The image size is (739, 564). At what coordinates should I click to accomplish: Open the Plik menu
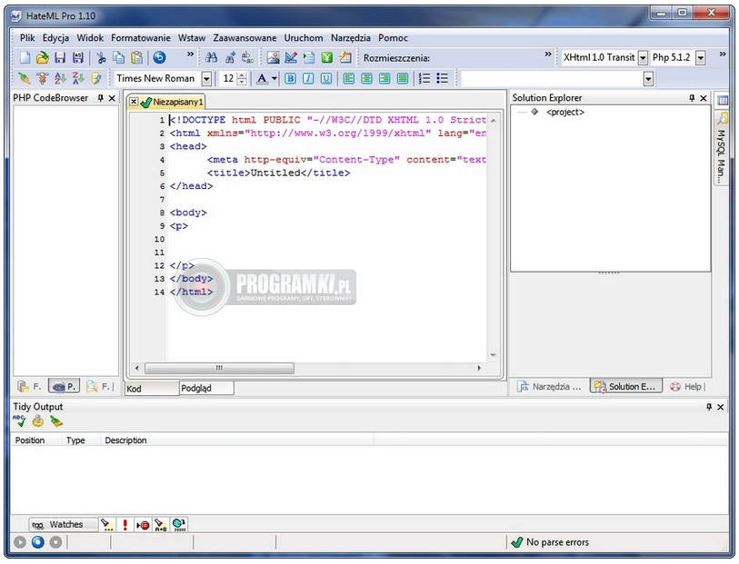tap(27, 37)
